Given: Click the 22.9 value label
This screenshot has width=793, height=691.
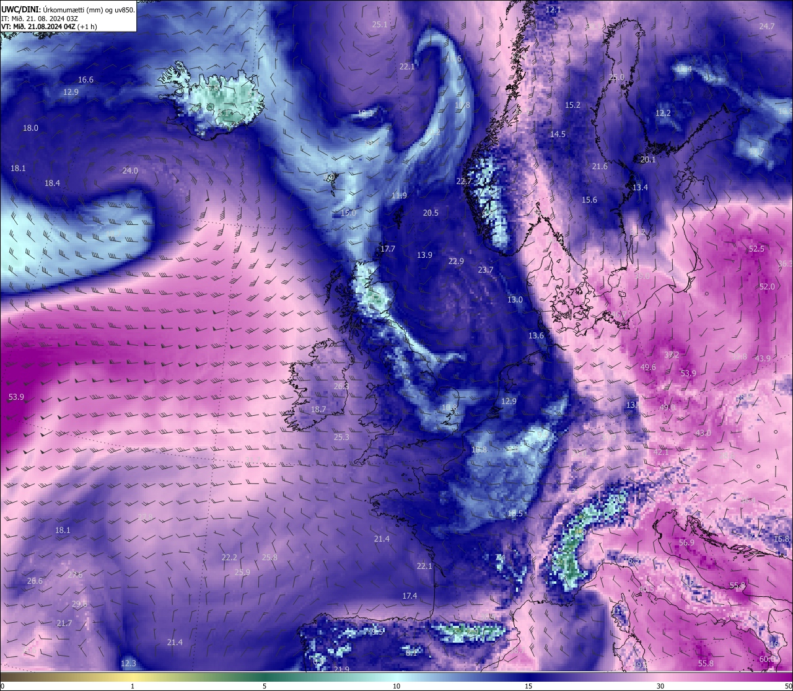Looking at the screenshot, I should (x=456, y=262).
